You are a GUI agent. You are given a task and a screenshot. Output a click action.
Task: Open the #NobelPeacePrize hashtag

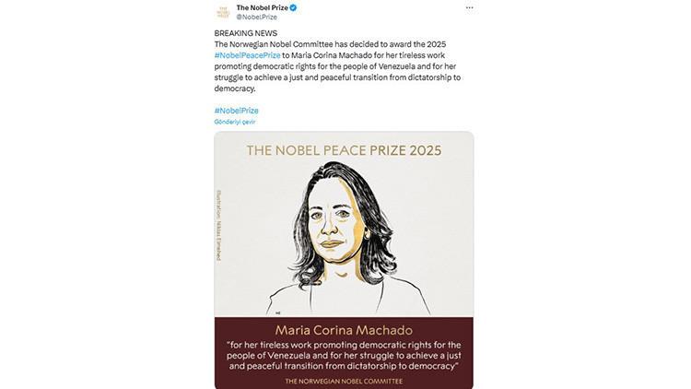[x=247, y=55]
